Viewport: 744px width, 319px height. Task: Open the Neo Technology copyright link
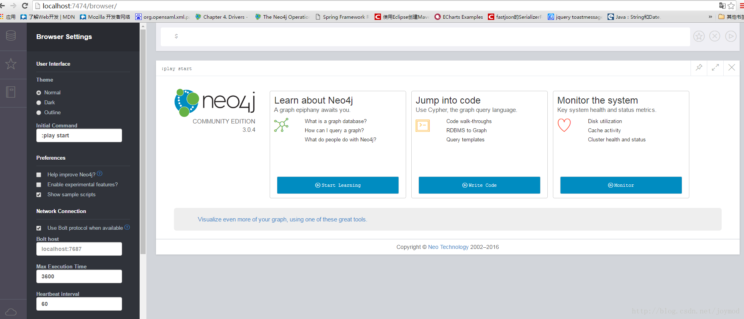tap(448, 247)
